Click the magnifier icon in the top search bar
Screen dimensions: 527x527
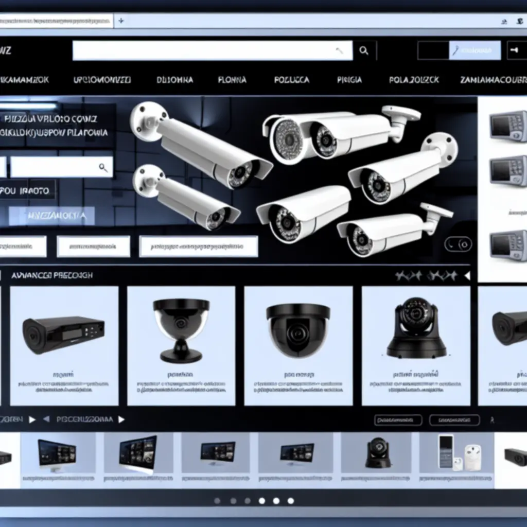[364, 50]
